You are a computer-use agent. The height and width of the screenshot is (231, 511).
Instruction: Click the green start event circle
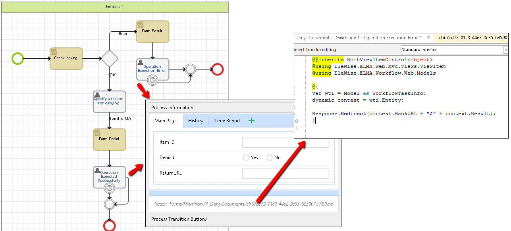[x=17, y=58]
